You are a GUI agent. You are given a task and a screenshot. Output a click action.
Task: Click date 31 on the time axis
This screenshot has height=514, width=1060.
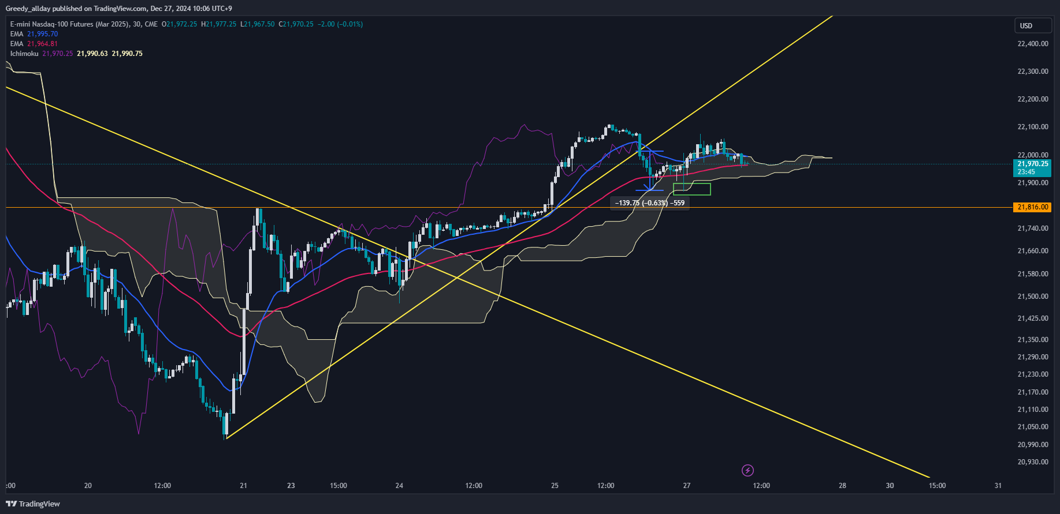pos(998,486)
